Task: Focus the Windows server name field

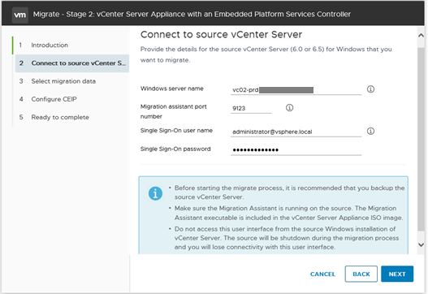Action: 296,90
